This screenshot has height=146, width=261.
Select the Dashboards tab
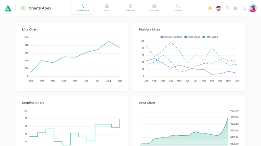coord(83,8)
